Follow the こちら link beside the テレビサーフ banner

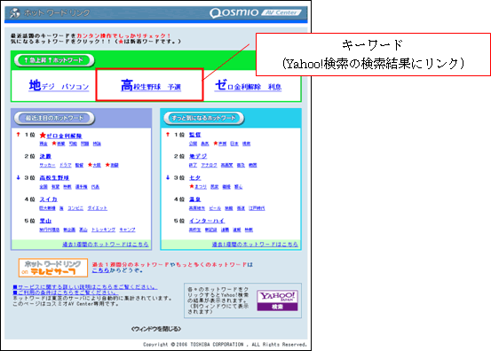click(100, 270)
